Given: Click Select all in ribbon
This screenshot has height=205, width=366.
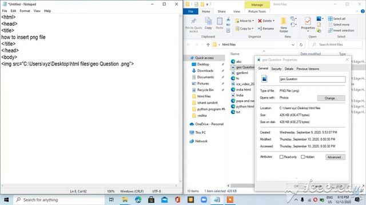Looking at the screenshot, I should tap(337, 19).
